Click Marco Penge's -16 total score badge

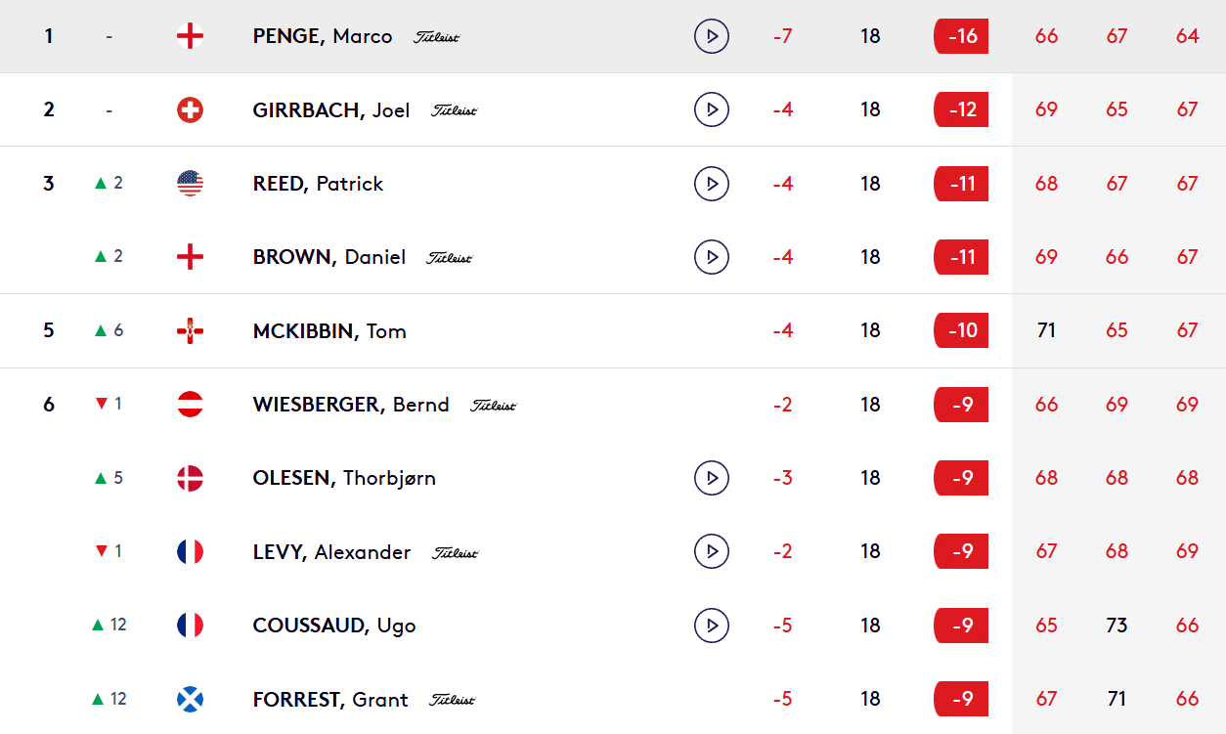[x=961, y=37]
